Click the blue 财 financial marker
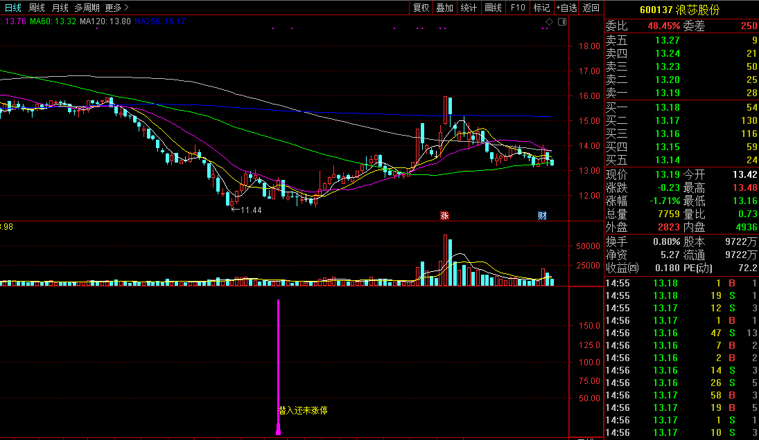The image size is (759, 440). coord(542,215)
